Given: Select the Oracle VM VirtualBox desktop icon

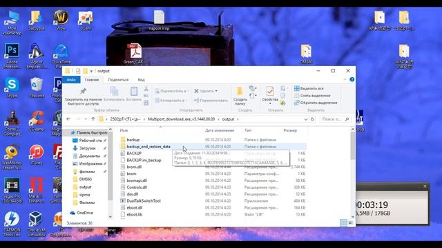Looking at the screenshot, I should (36, 224).
